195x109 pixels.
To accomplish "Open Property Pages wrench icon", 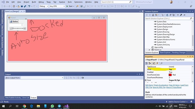I will 161,63.
